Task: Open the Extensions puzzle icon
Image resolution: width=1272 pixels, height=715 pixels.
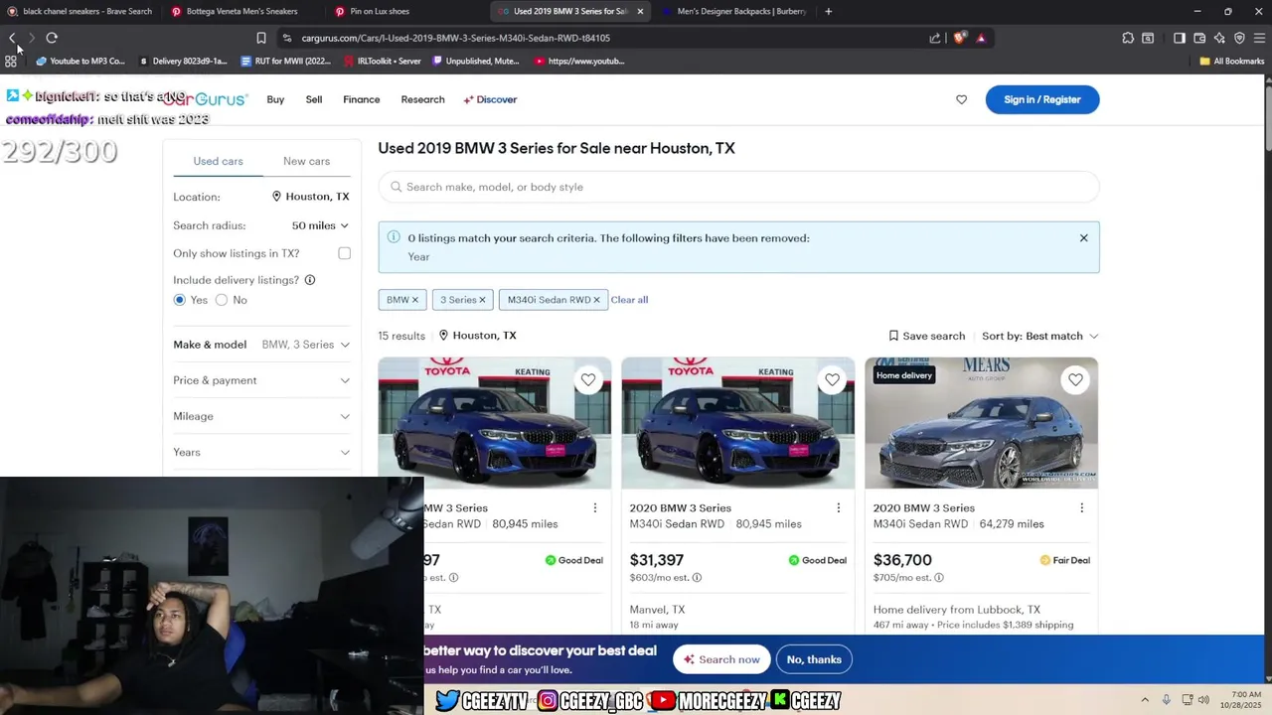Action: [x=1128, y=38]
